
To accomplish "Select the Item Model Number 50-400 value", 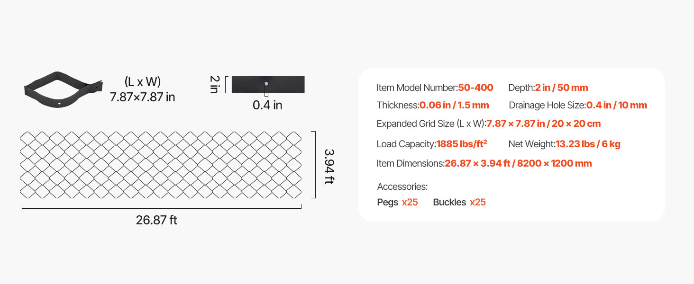I will pyautogui.click(x=475, y=88).
